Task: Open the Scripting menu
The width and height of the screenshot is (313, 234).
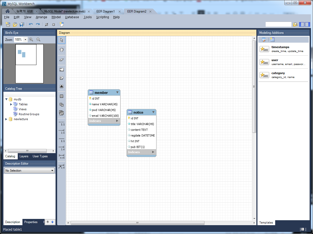Action: (x=103, y=17)
